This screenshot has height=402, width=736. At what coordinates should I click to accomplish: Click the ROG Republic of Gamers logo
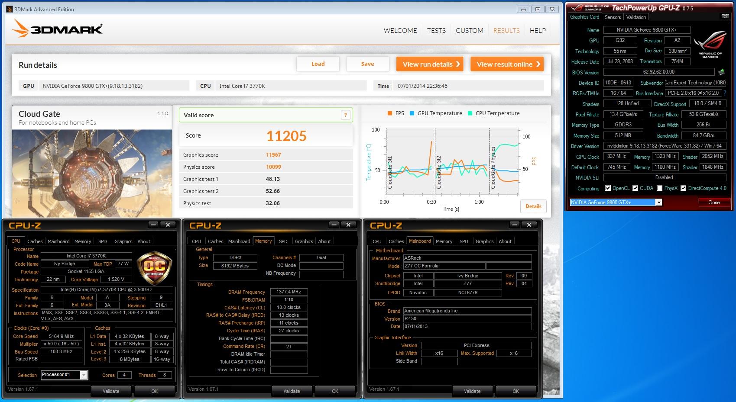pos(710,45)
